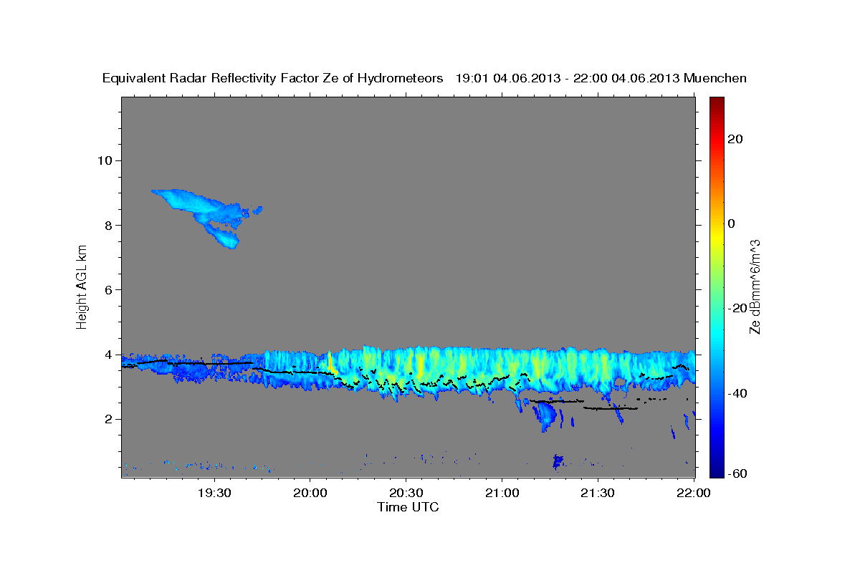Image resolution: width=860 pixels, height=573 pixels.
Task: Click the dark red top of the colorbar
Action: tap(717, 102)
